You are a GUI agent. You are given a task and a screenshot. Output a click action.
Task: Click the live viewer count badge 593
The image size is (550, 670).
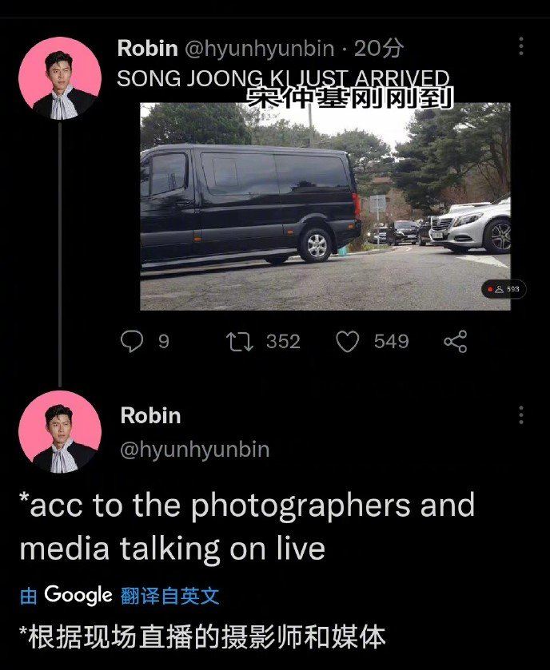504,289
